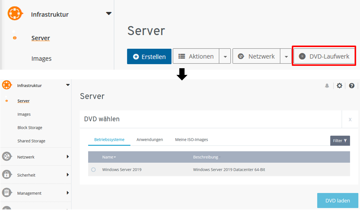Open settings gear icon
This screenshot has height=210, width=360.
(339, 86)
